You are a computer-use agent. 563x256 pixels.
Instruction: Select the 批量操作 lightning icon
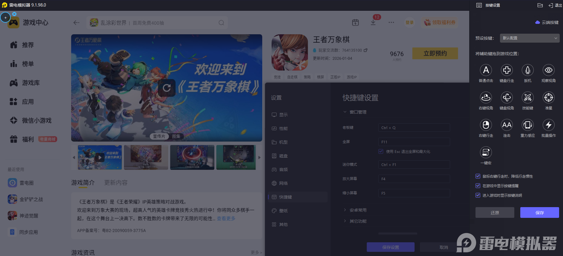pyautogui.click(x=549, y=125)
